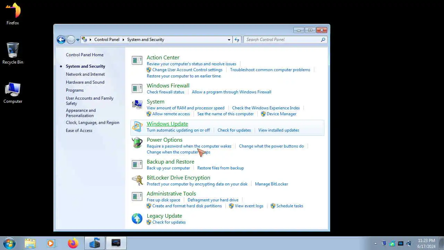Click Create and format hard disk partitions
The image size is (444, 250).
pos(187,206)
